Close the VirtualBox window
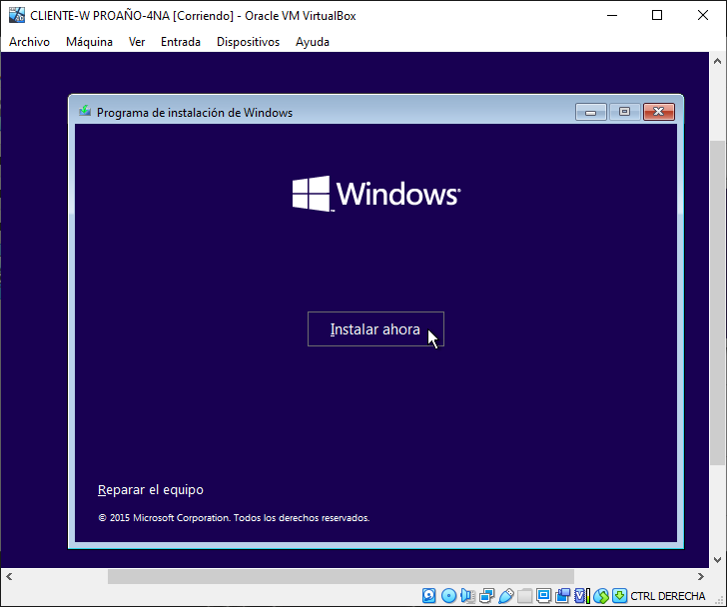The image size is (727, 607). pos(702,15)
